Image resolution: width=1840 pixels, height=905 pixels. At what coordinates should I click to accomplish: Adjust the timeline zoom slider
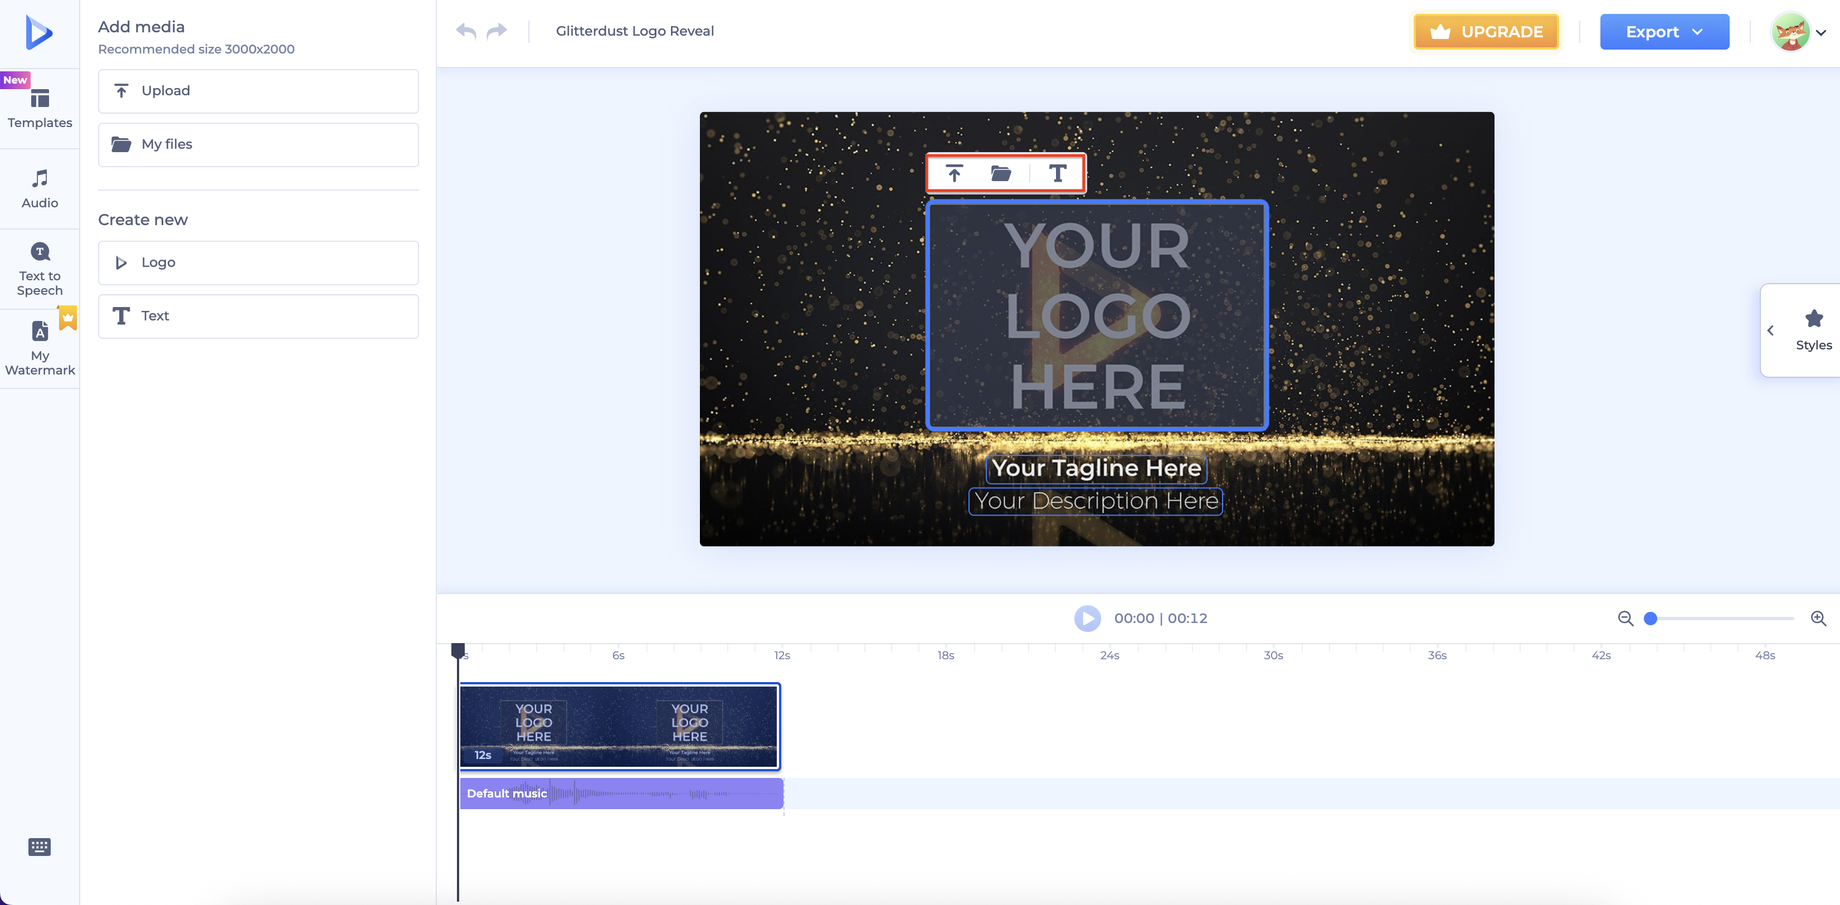[1650, 619]
